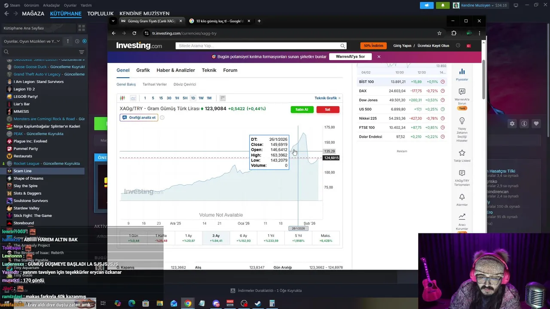
Task: Select the 1 Ay chart range
Action: [188, 238]
